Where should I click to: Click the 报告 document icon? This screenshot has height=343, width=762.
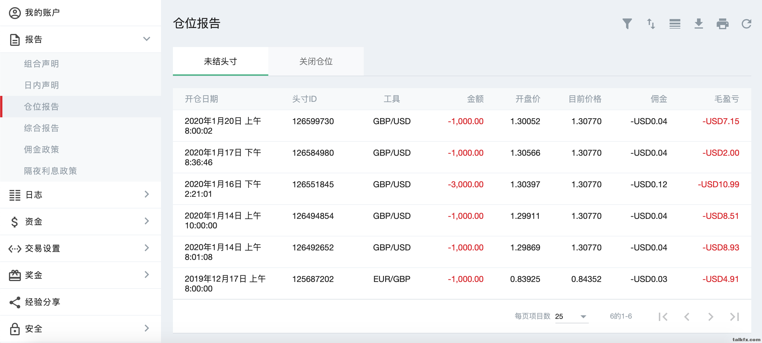point(15,40)
